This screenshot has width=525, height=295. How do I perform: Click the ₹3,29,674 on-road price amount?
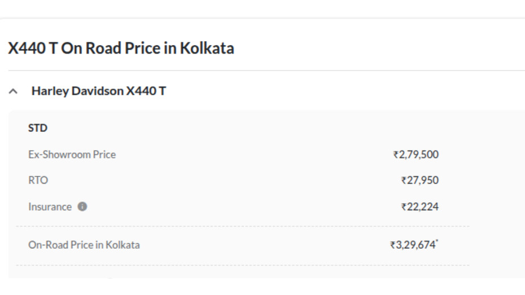415,245
